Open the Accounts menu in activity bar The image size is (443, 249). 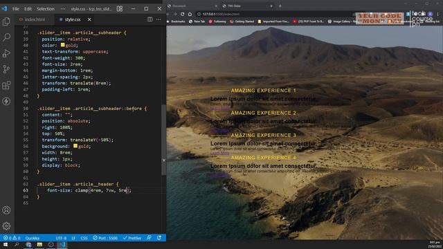pos(6,210)
